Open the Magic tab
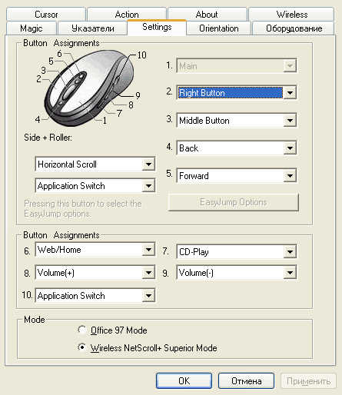 tap(32, 28)
